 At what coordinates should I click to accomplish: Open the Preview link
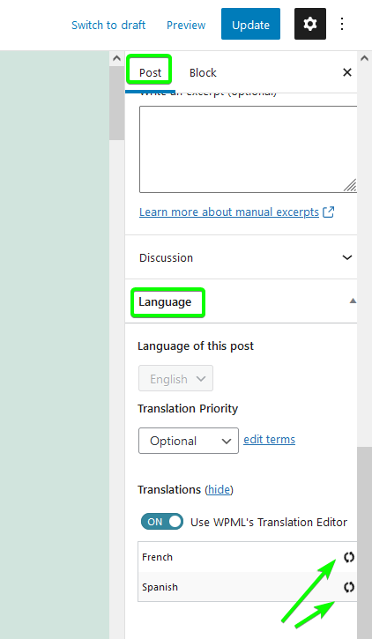point(186,25)
